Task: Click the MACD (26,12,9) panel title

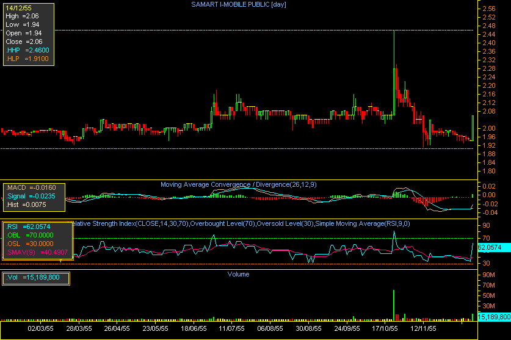Action: [239, 185]
